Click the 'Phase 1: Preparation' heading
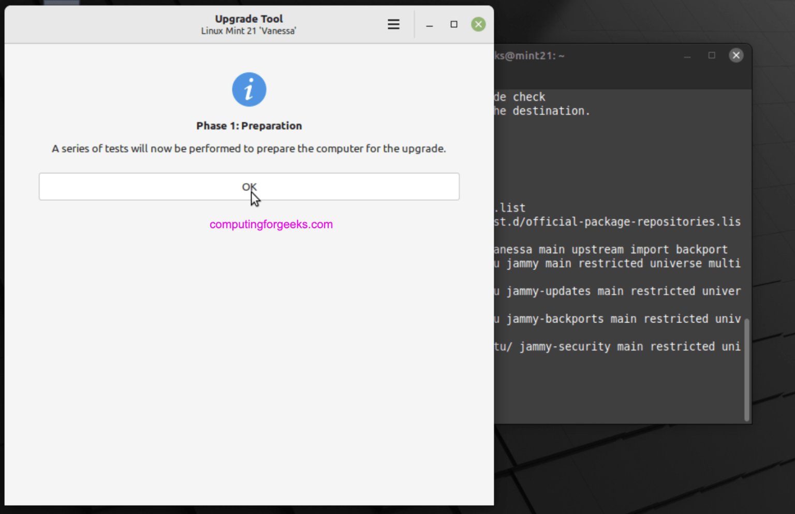The height and width of the screenshot is (514, 795). point(249,125)
